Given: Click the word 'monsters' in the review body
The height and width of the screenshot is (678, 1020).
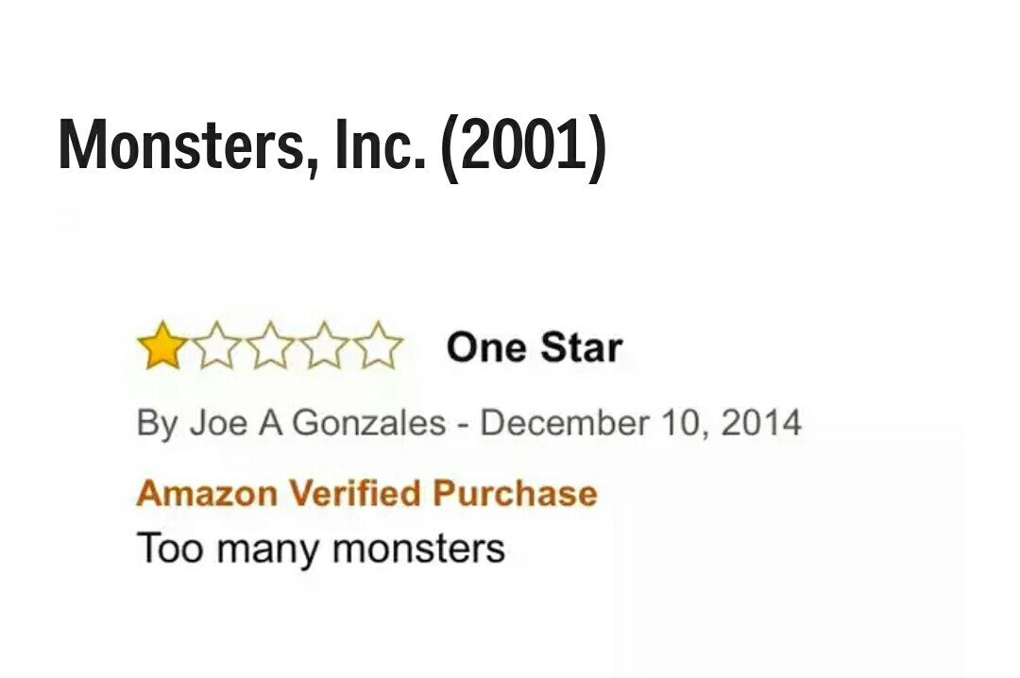Looking at the screenshot, I should [x=418, y=549].
